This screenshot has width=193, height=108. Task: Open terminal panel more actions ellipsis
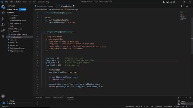[x=184, y=98]
